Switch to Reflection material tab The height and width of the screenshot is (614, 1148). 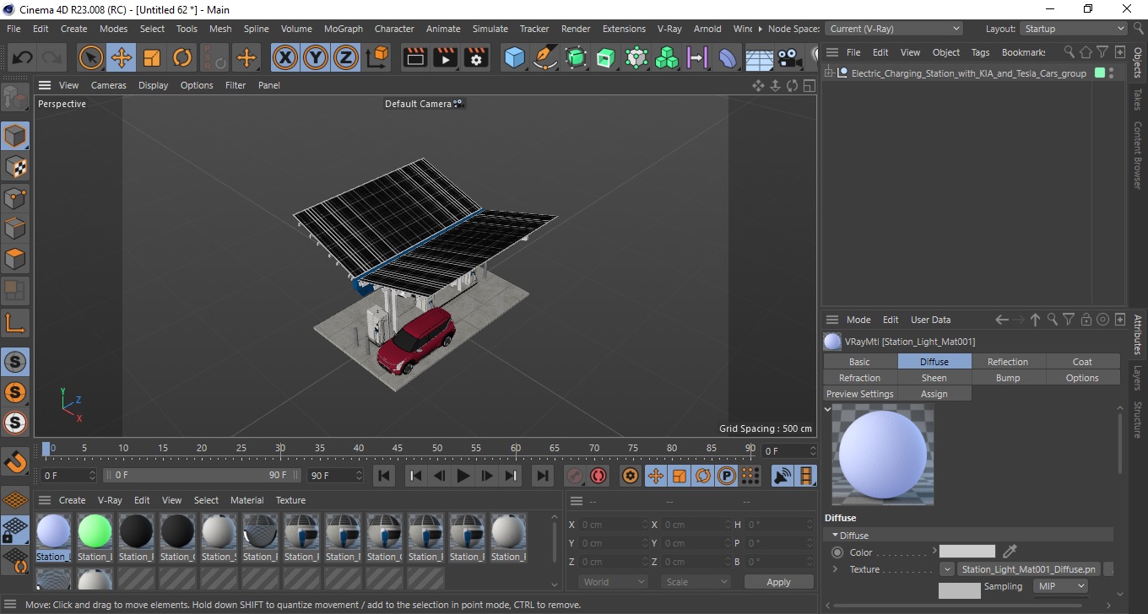click(1008, 362)
